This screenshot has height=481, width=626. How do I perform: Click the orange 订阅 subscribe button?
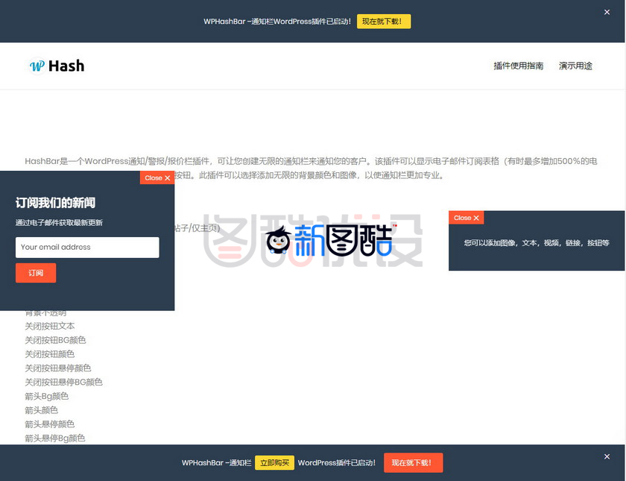pyautogui.click(x=36, y=273)
